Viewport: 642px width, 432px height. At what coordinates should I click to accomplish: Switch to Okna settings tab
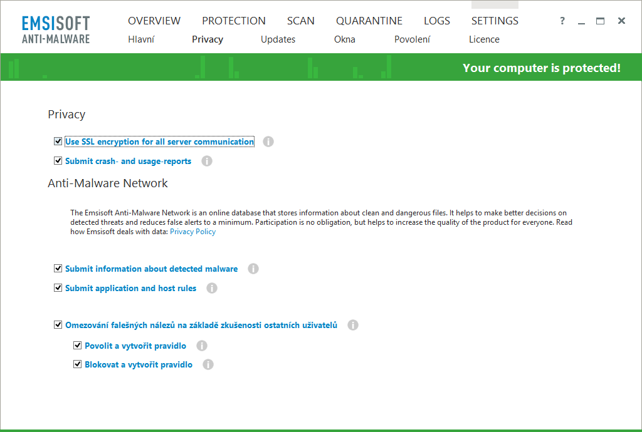(x=345, y=39)
